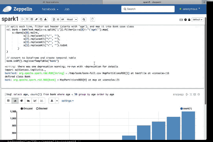Click the 'import sqlContext.implicits._' output line
Image resolution: width=213 pixels, height=142 pixels.
[x=25, y=70]
